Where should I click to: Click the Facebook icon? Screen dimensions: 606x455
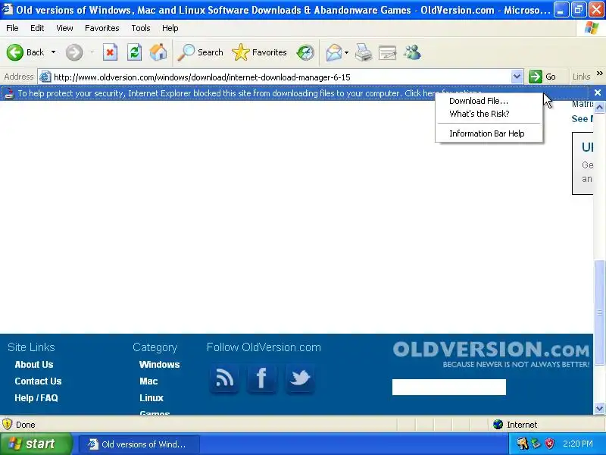[261, 378]
